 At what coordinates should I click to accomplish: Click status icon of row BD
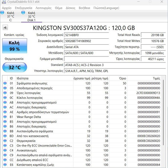pyautogui.click(x=5, y=136)
